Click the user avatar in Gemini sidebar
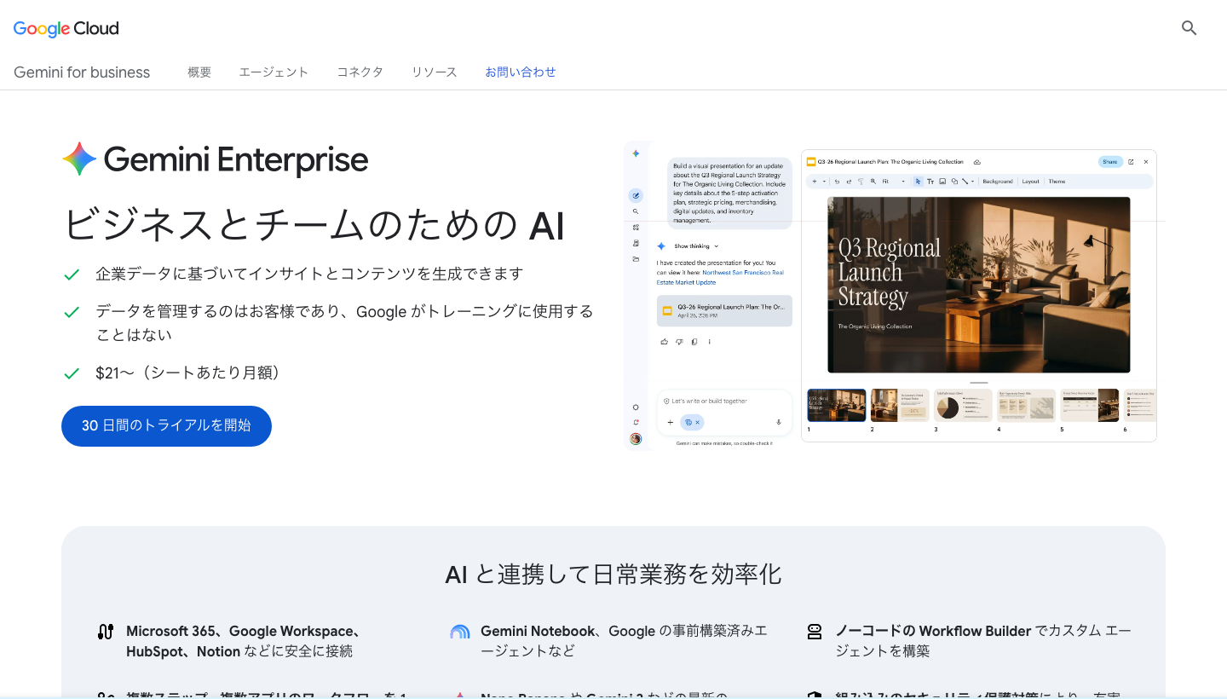 coord(636,439)
